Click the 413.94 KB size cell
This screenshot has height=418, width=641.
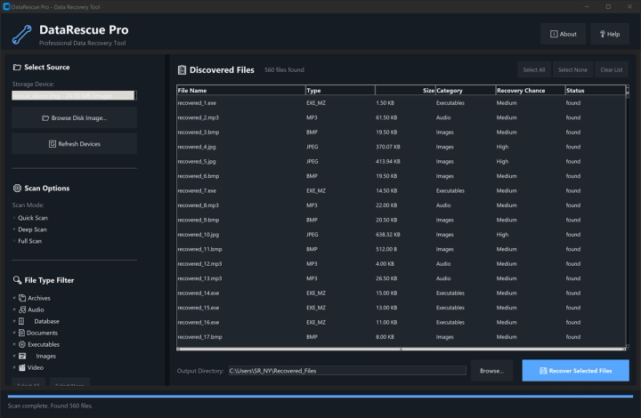388,162
